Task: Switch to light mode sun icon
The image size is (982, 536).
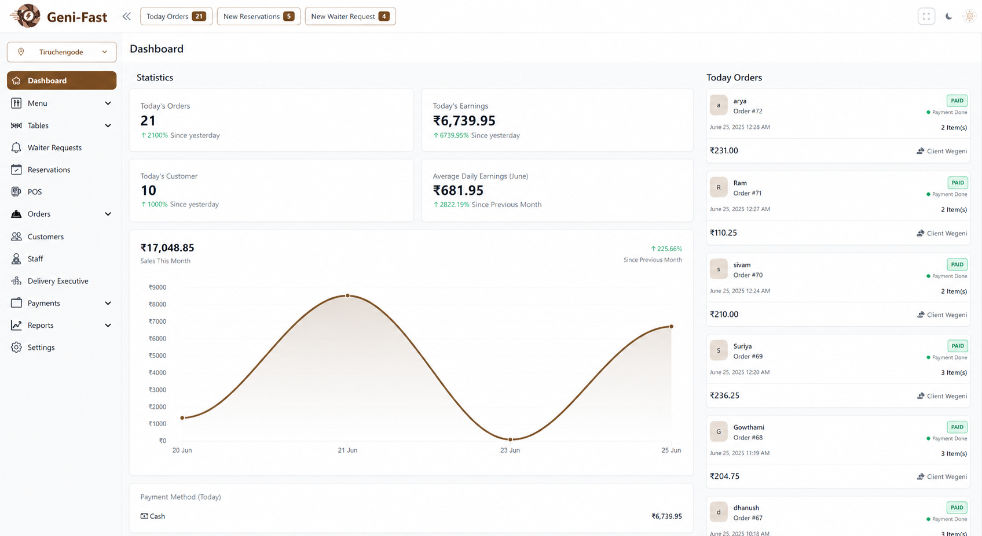Action: coord(969,16)
